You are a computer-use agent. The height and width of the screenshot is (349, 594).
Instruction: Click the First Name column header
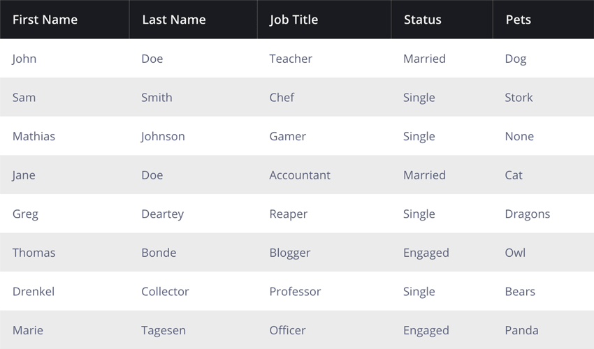(64, 20)
